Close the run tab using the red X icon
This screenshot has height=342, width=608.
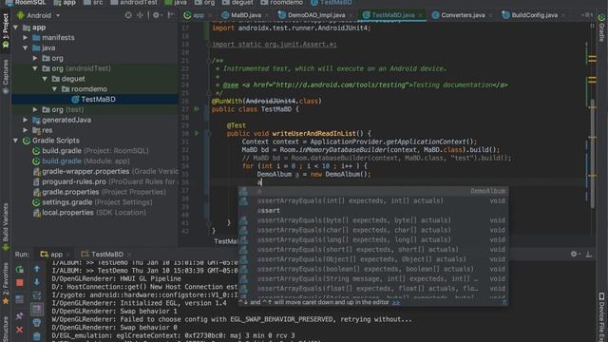(19, 330)
